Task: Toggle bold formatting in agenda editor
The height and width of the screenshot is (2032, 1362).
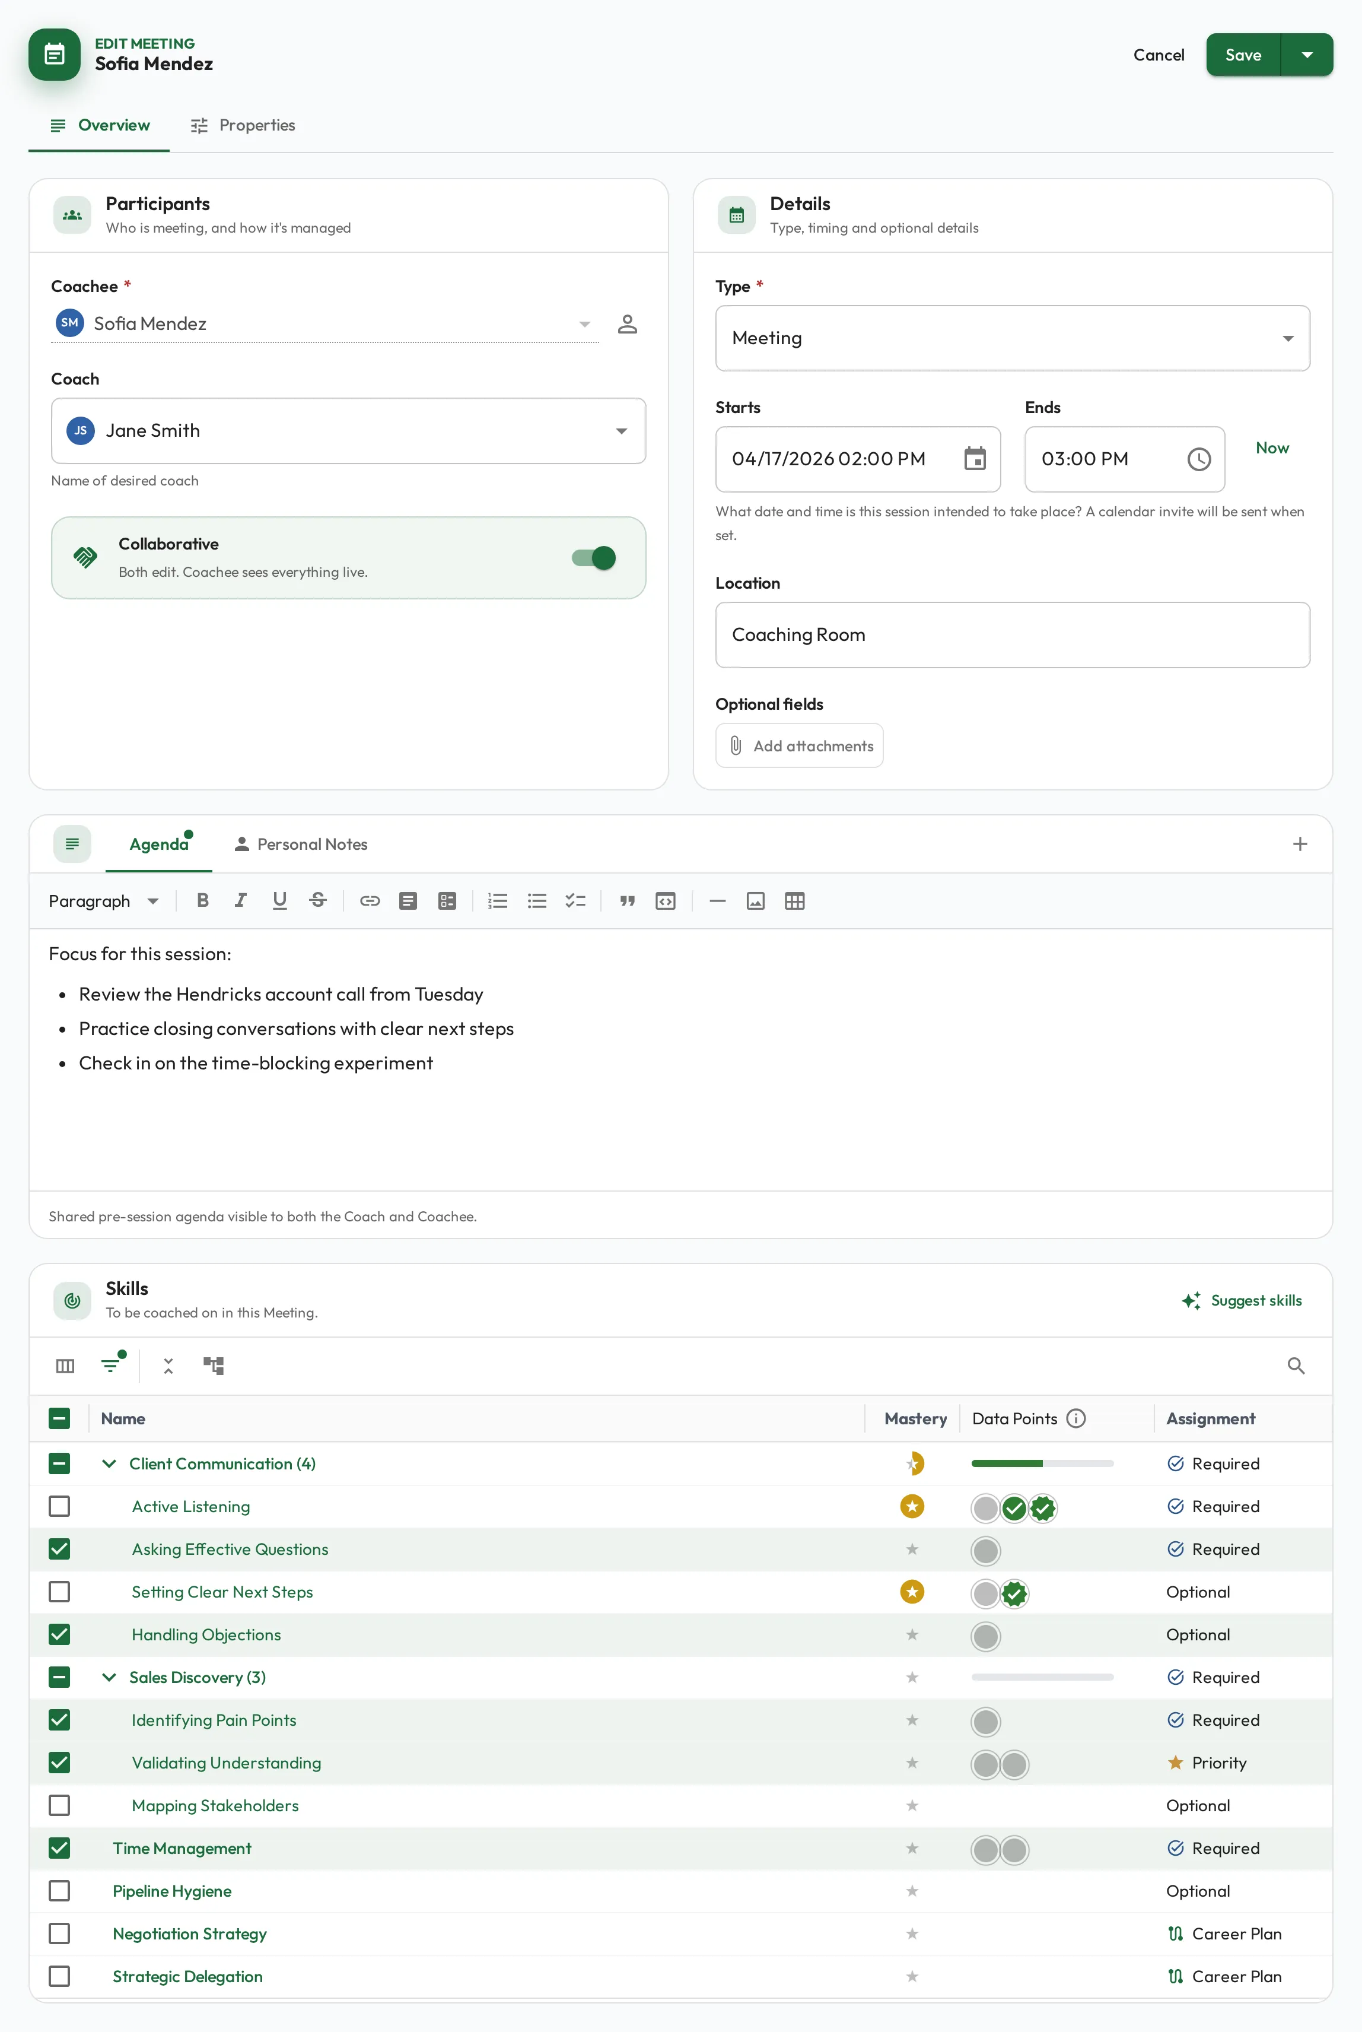Action: 202,901
